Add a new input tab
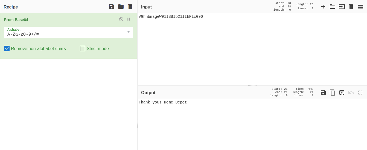This screenshot has width=367, height=150. (323, 7)
